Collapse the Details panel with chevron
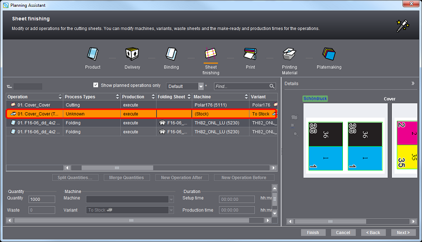The image size is (422, 242). (413, 83)
